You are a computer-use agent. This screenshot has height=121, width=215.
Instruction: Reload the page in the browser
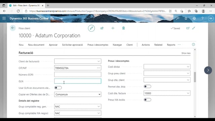click(x=18, y=11)
